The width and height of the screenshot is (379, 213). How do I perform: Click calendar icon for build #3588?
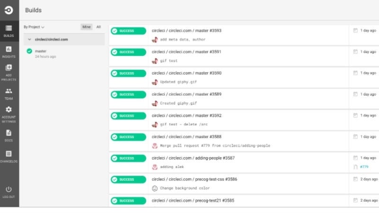coord(355,137)
